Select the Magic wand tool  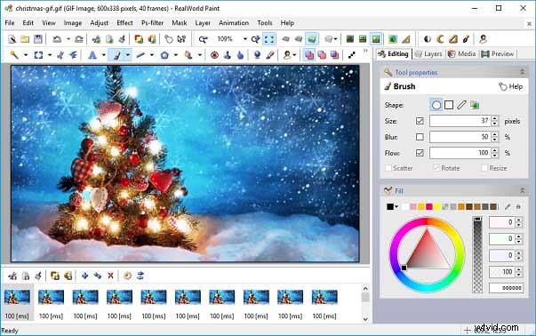(14, 55)
